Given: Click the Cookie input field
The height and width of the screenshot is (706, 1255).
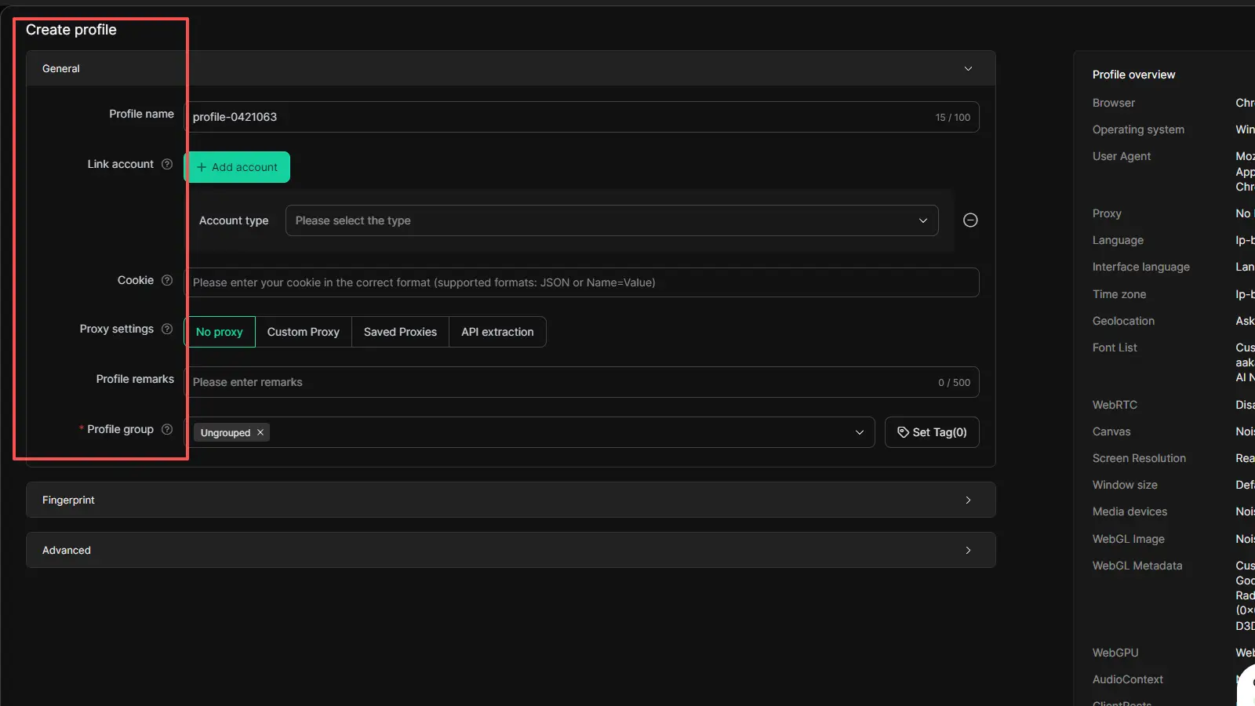Looking at the screenshot, I should click(x=580, y=282).
